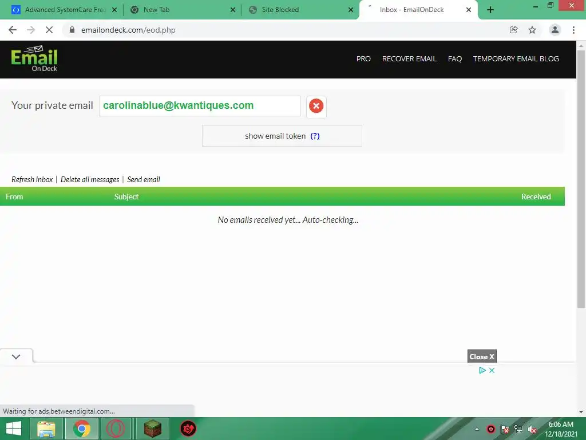586x440 pixels.
Task: Open the Opera browser taskbar icon
Action: click(x=116, y=429)
